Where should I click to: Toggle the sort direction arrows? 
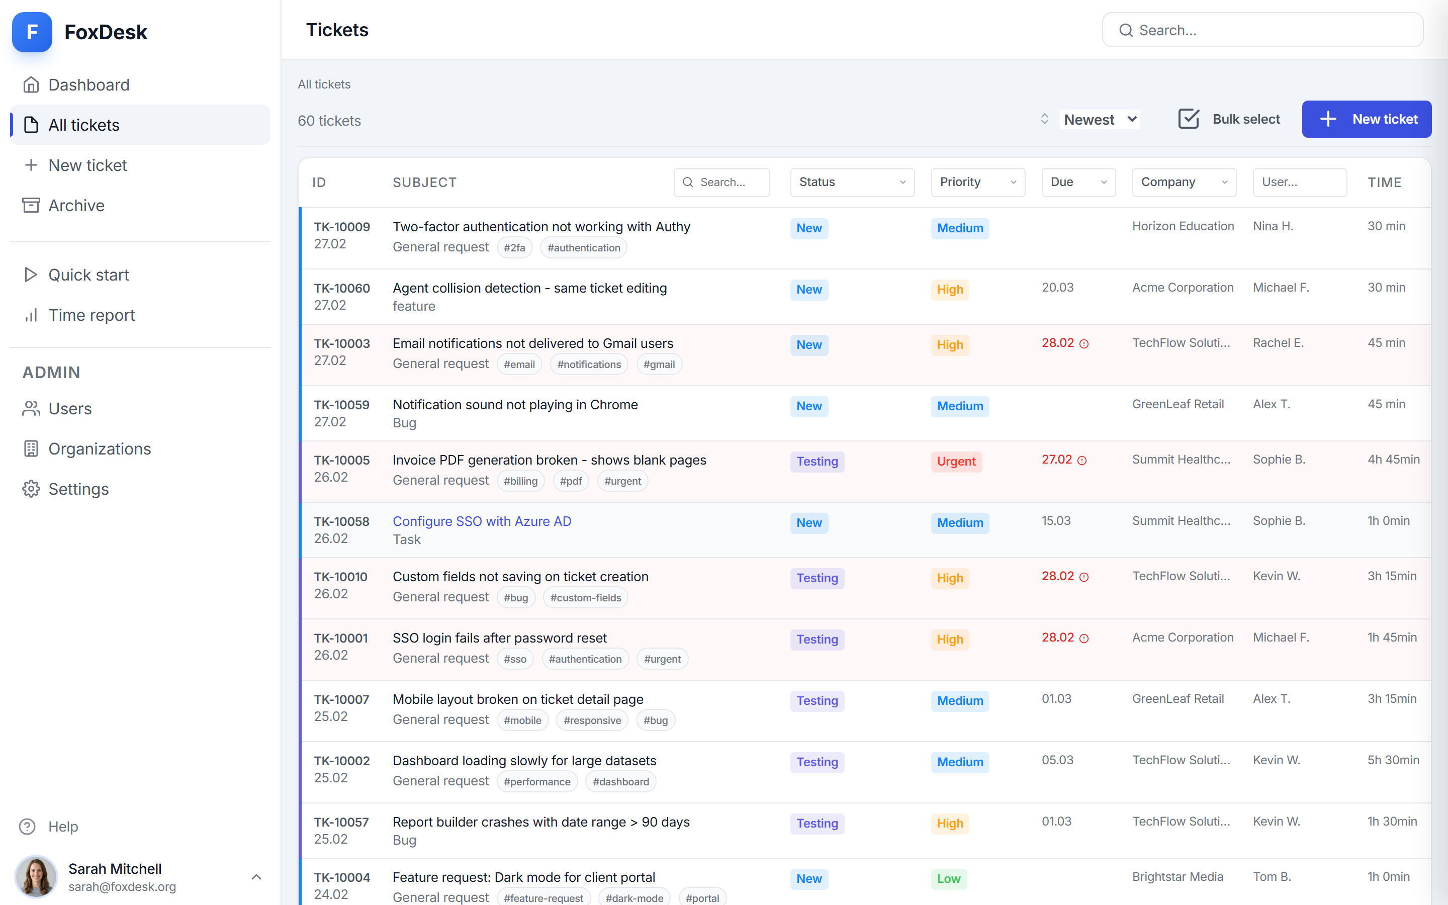[1044, 119]
